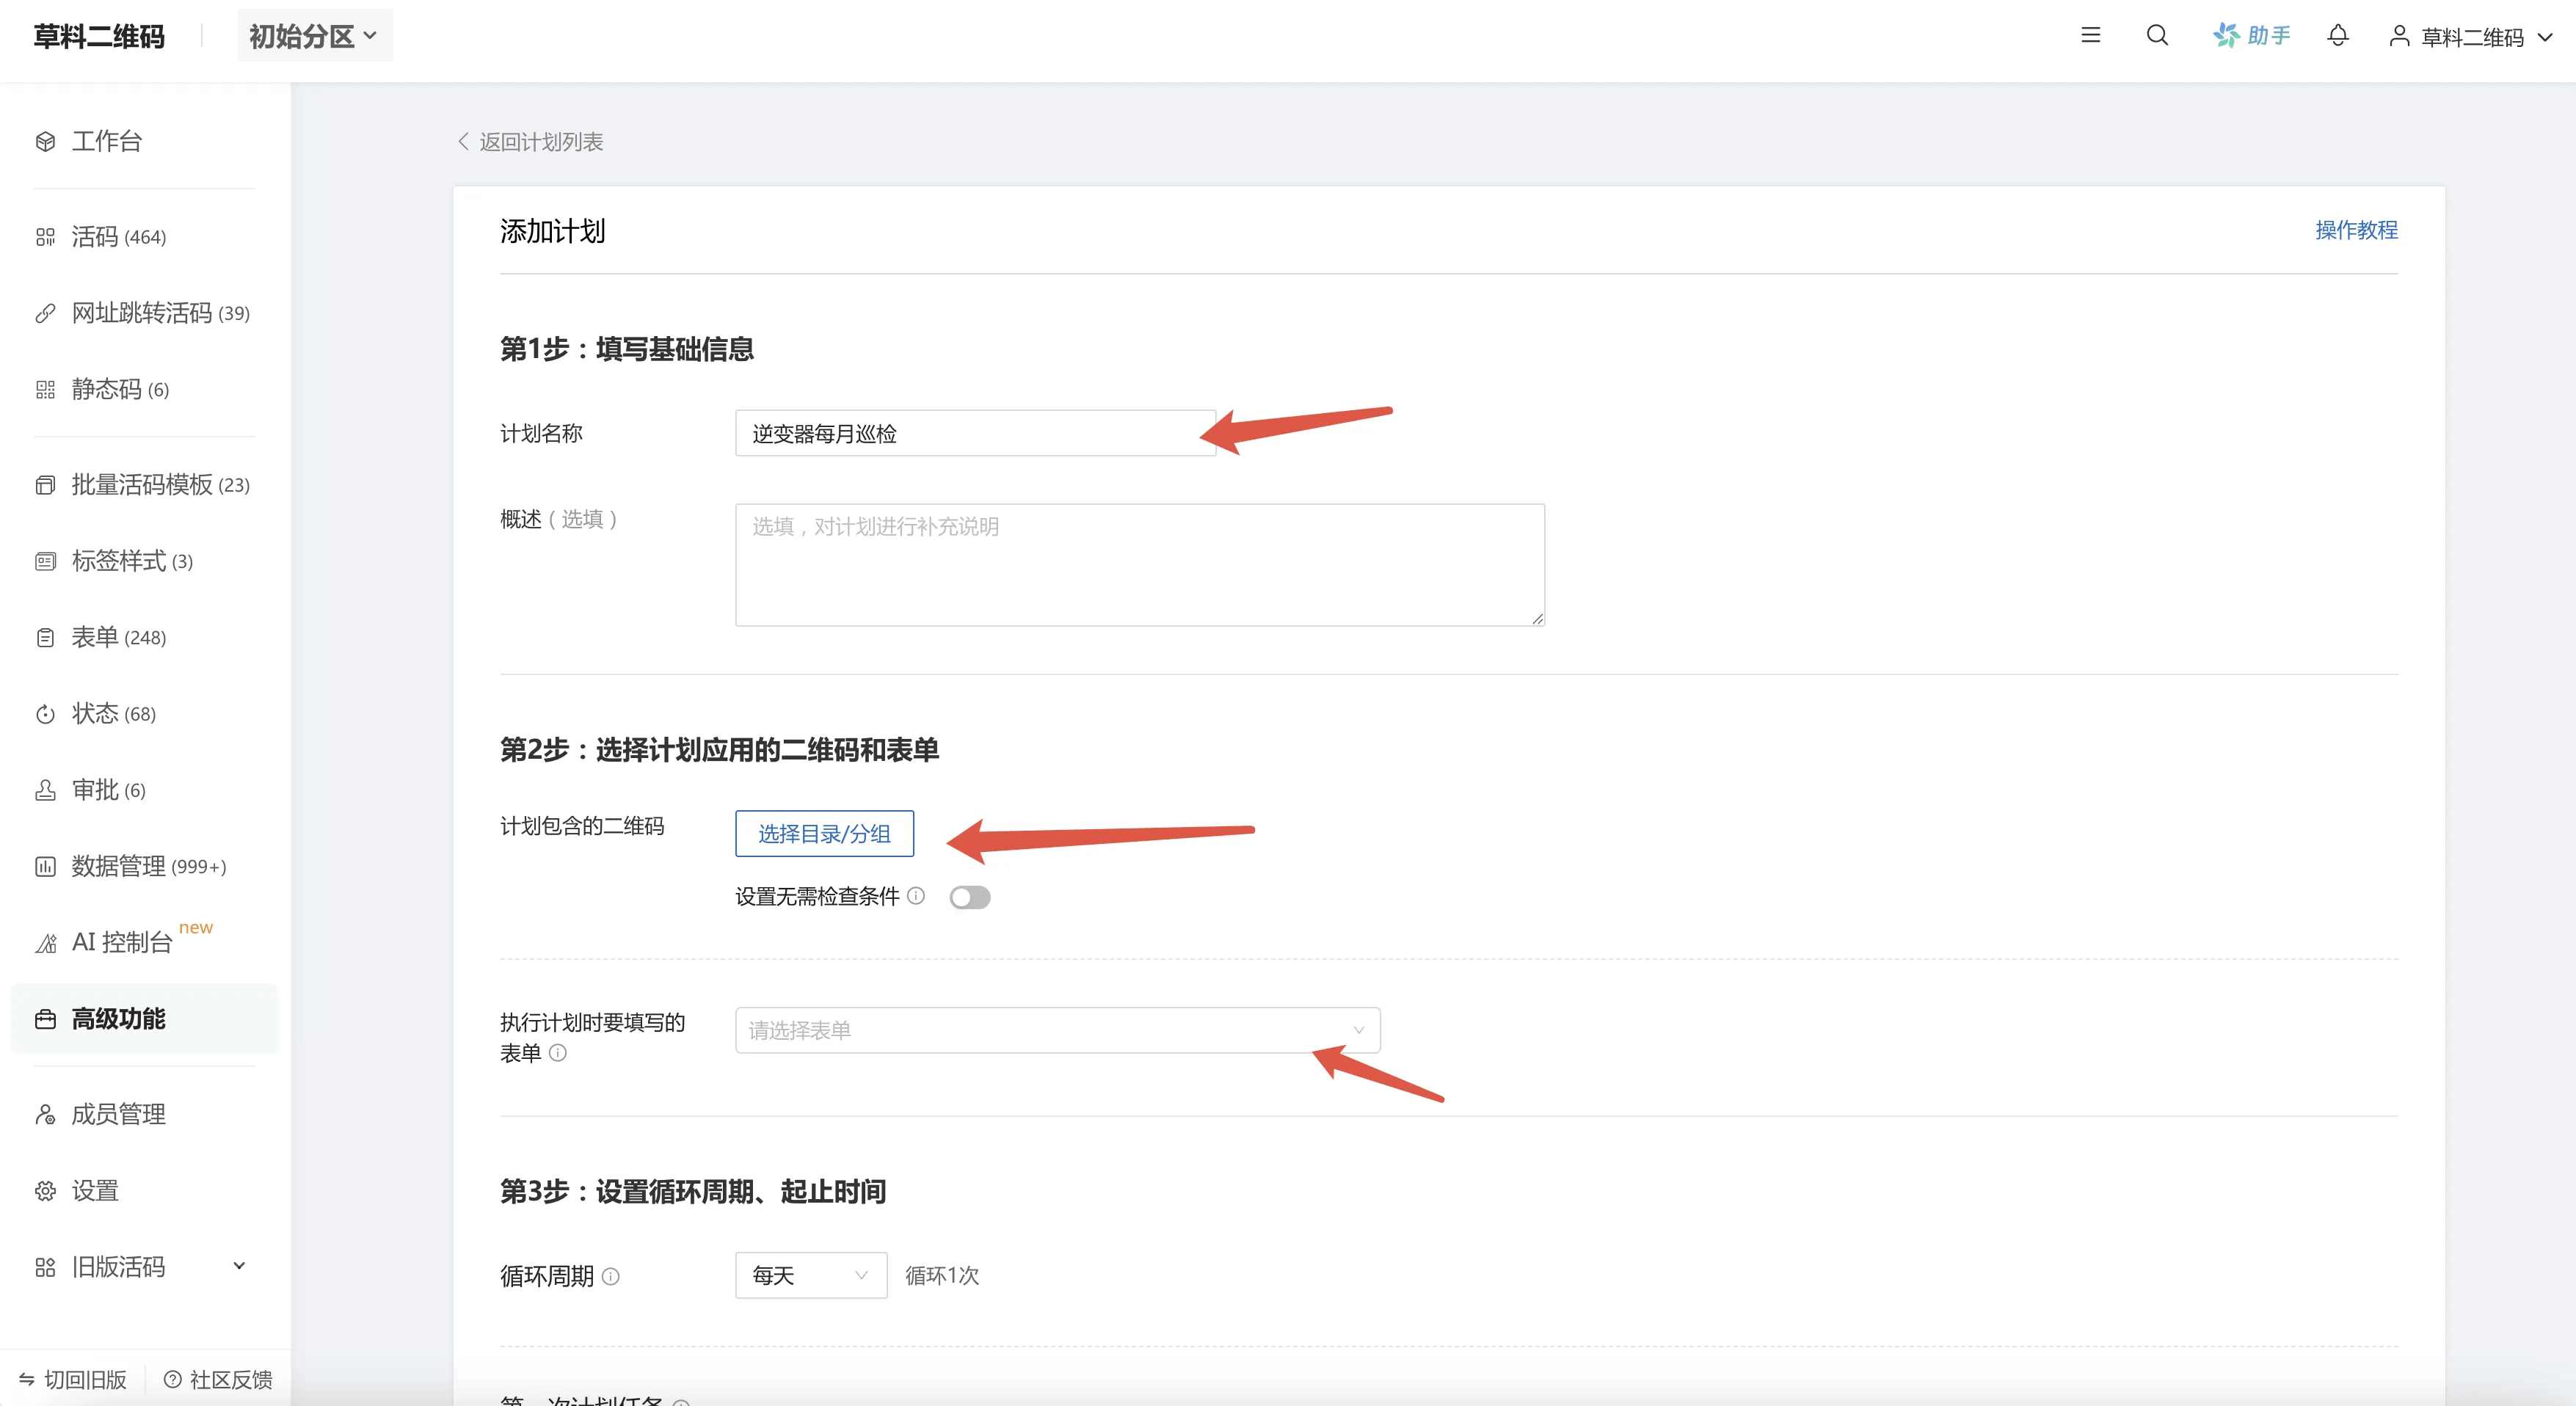
Task: Toggle the 设置无需检查条件 switch
Action: [x=970, y=897]
